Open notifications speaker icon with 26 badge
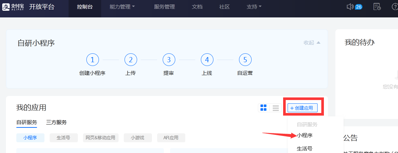Image resolution: width=398 pixels, height=153 pixels. tap(350, 7)
